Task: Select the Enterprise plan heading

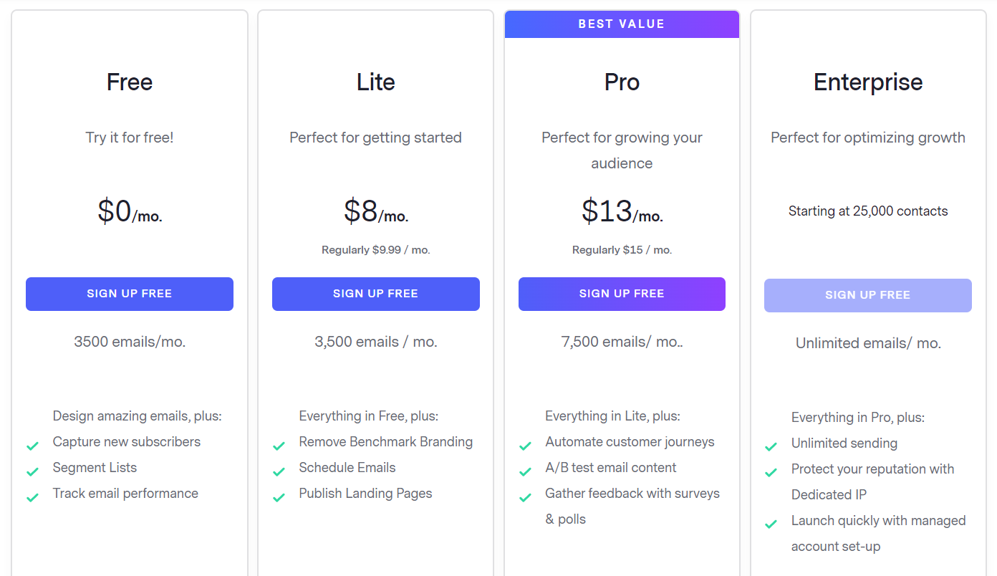Action: (x=868, y=82)
